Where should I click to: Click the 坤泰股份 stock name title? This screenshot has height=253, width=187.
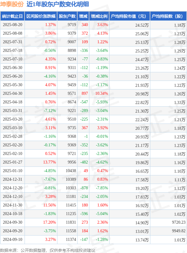(x=12, y=4)
